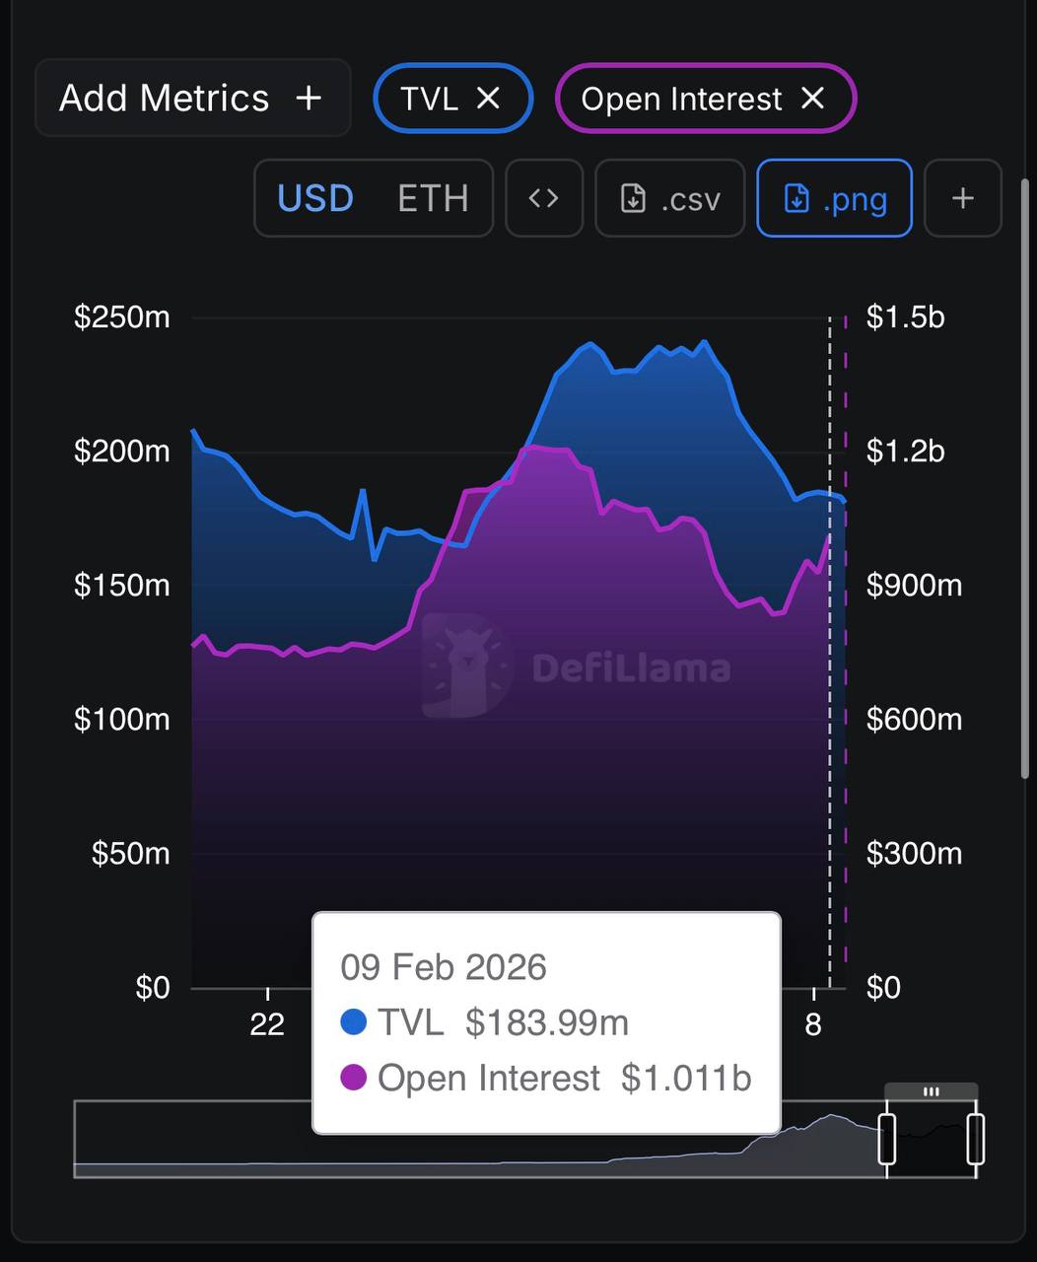The height and width of the screenshot is (1262, 1037).
Task: Click the Open Interest metric pill label
Action: 681,99
